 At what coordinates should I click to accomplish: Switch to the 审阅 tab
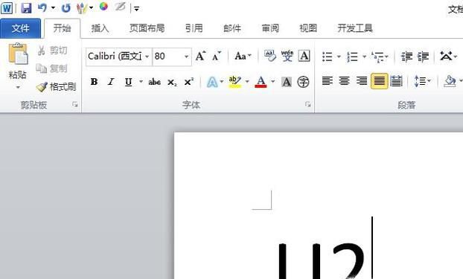[x=270, y=28]
